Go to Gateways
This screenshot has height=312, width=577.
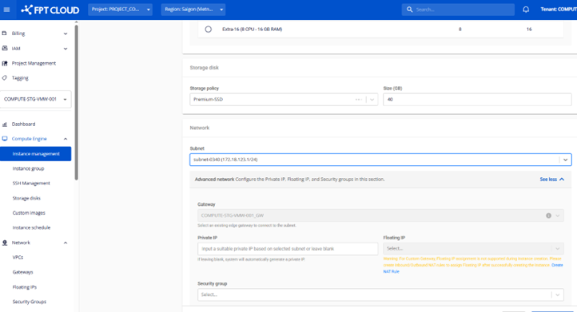[23, 272]
